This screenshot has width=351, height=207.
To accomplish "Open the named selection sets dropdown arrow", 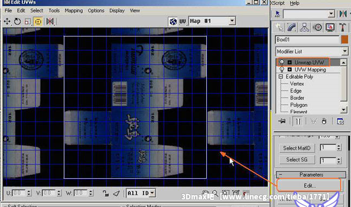I will click(331, 14).
